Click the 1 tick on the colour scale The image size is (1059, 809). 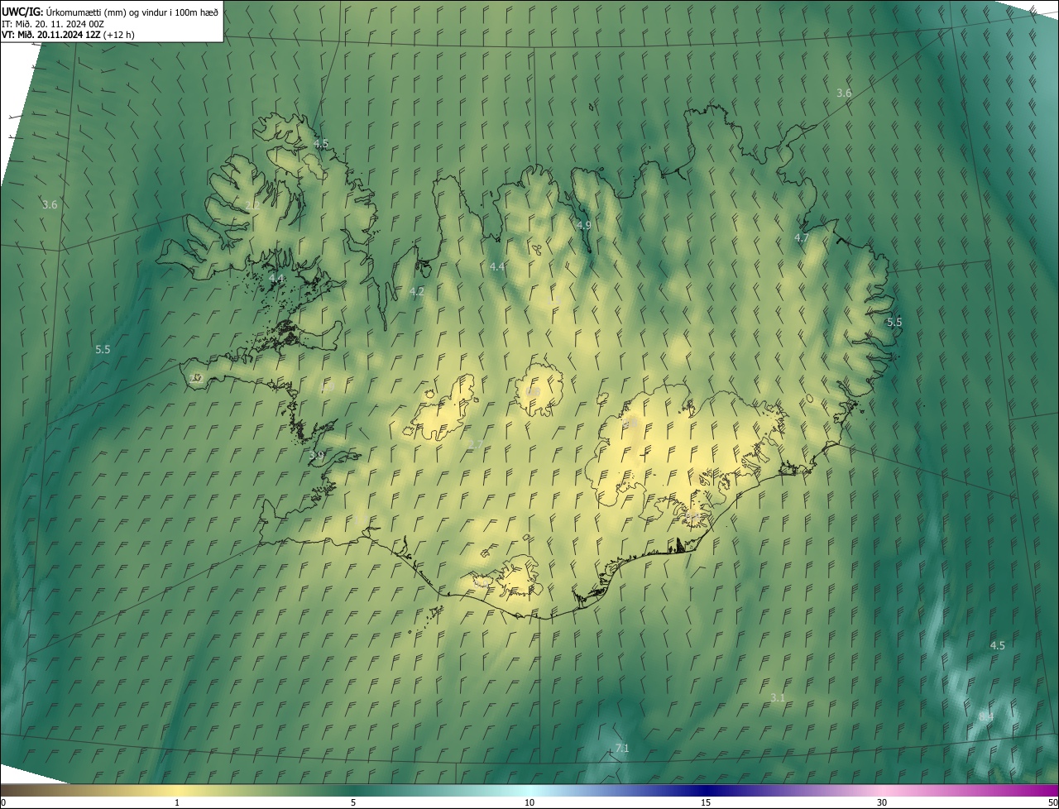pyautogui.click(x=177, y=802)
